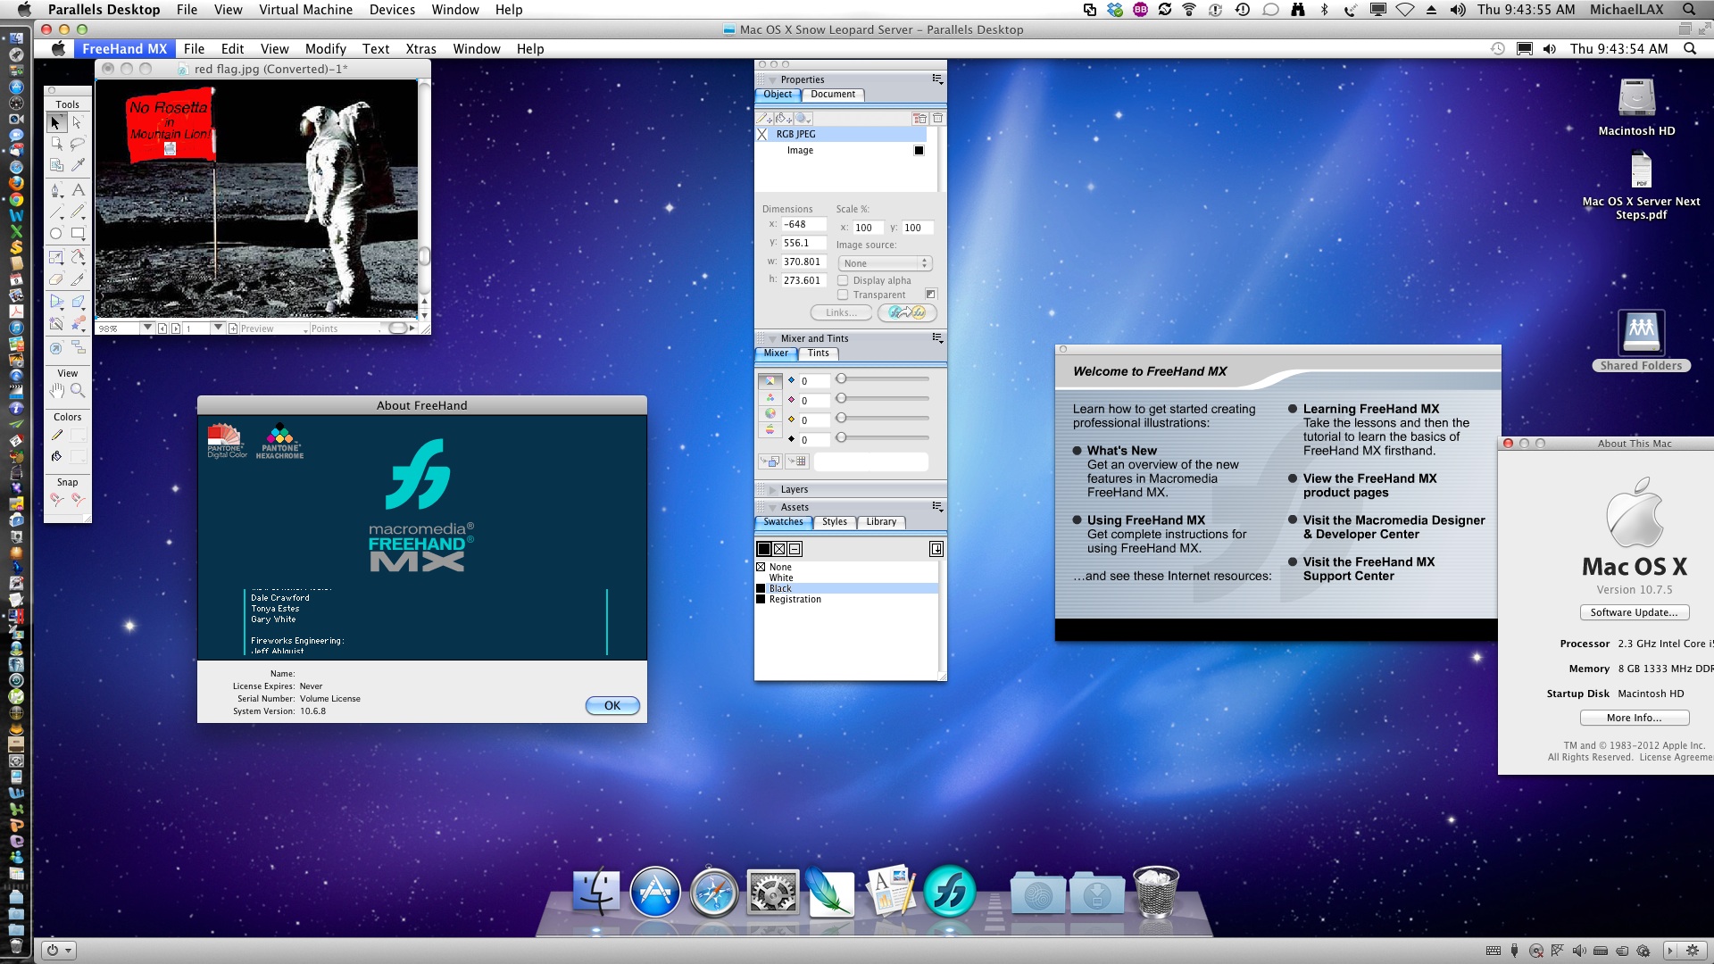This screenshot has width=1714, height=964.
Task: Open the Add Effect dropdown in Properties
Action: click(803, 118)
